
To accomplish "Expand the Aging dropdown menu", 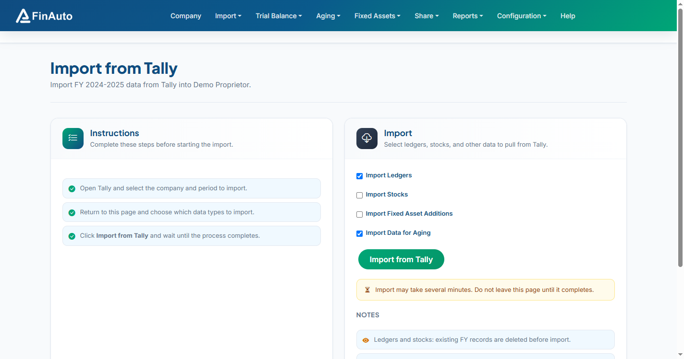I will 328,16.
